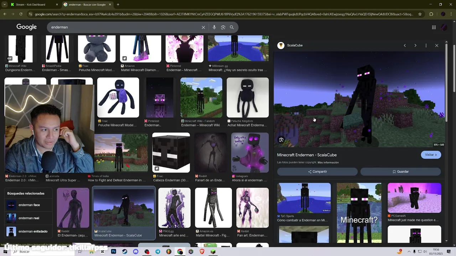Switch to the Chrome taskbar icon
The width and height of the screenshot is (456, 256).
[180, 252]
